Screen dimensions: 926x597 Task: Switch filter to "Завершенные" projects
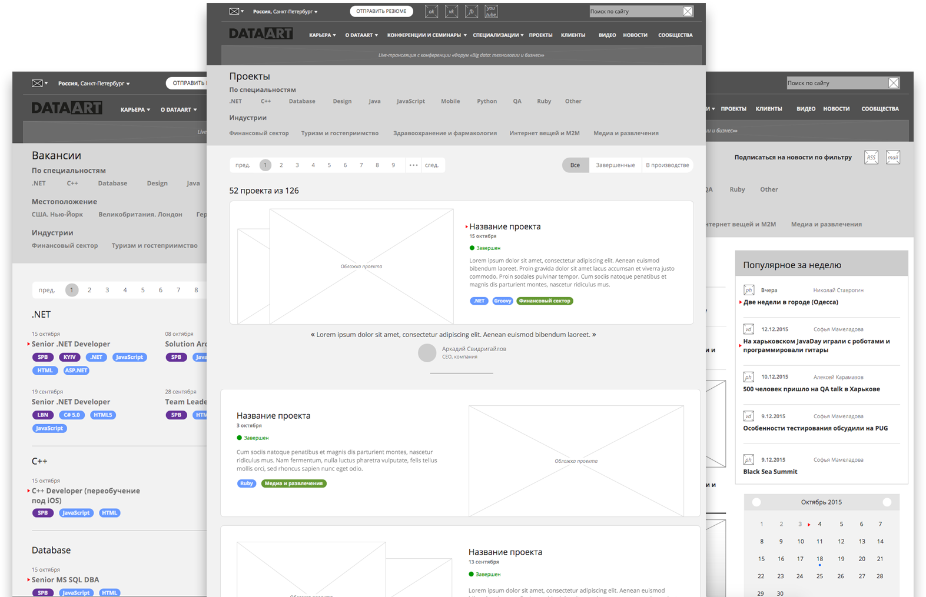pos(615,165)
